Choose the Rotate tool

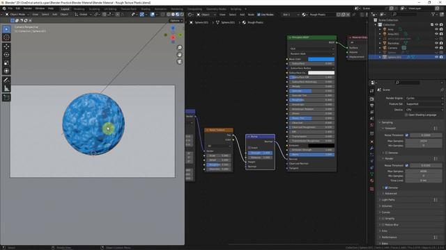[6, 55]
